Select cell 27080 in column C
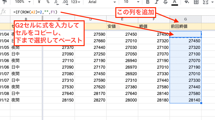The height and width of the screenshot is (120, 215). 59,74
